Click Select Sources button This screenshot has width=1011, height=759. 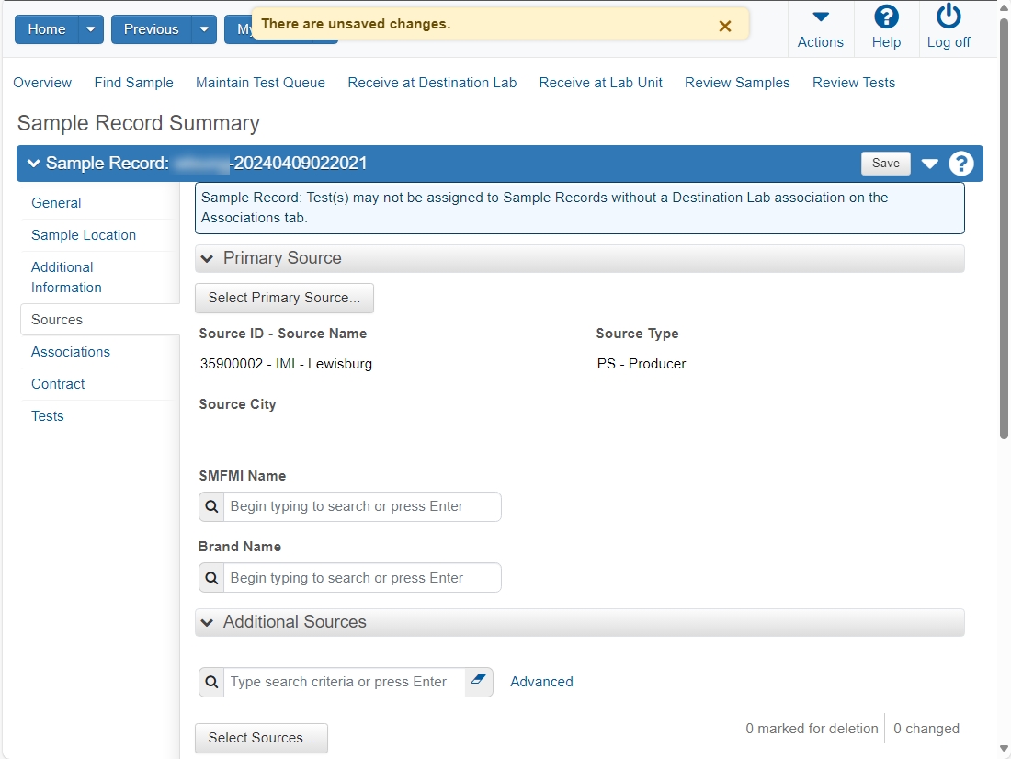tap(261, 738)
